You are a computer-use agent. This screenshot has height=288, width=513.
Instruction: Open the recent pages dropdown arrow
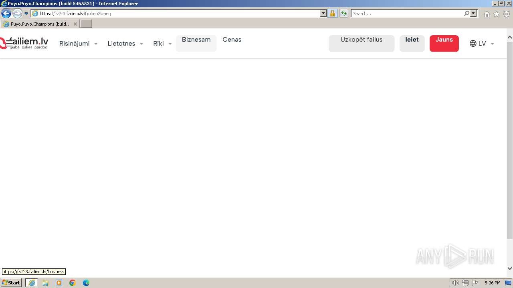[x=26, y=13]
